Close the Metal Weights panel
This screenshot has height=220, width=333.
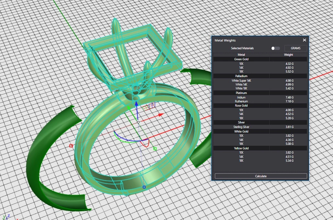[x=304, y=40]
